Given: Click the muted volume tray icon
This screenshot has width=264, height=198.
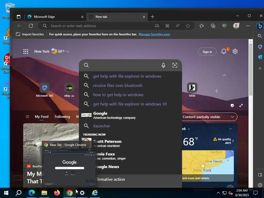Looking at the screenshot, I should coord(230,193).
